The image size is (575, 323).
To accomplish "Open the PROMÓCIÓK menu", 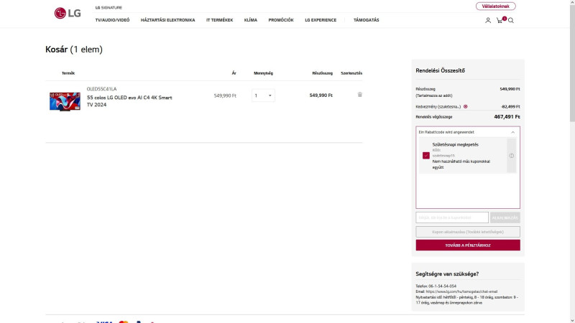I will (281, 20).
